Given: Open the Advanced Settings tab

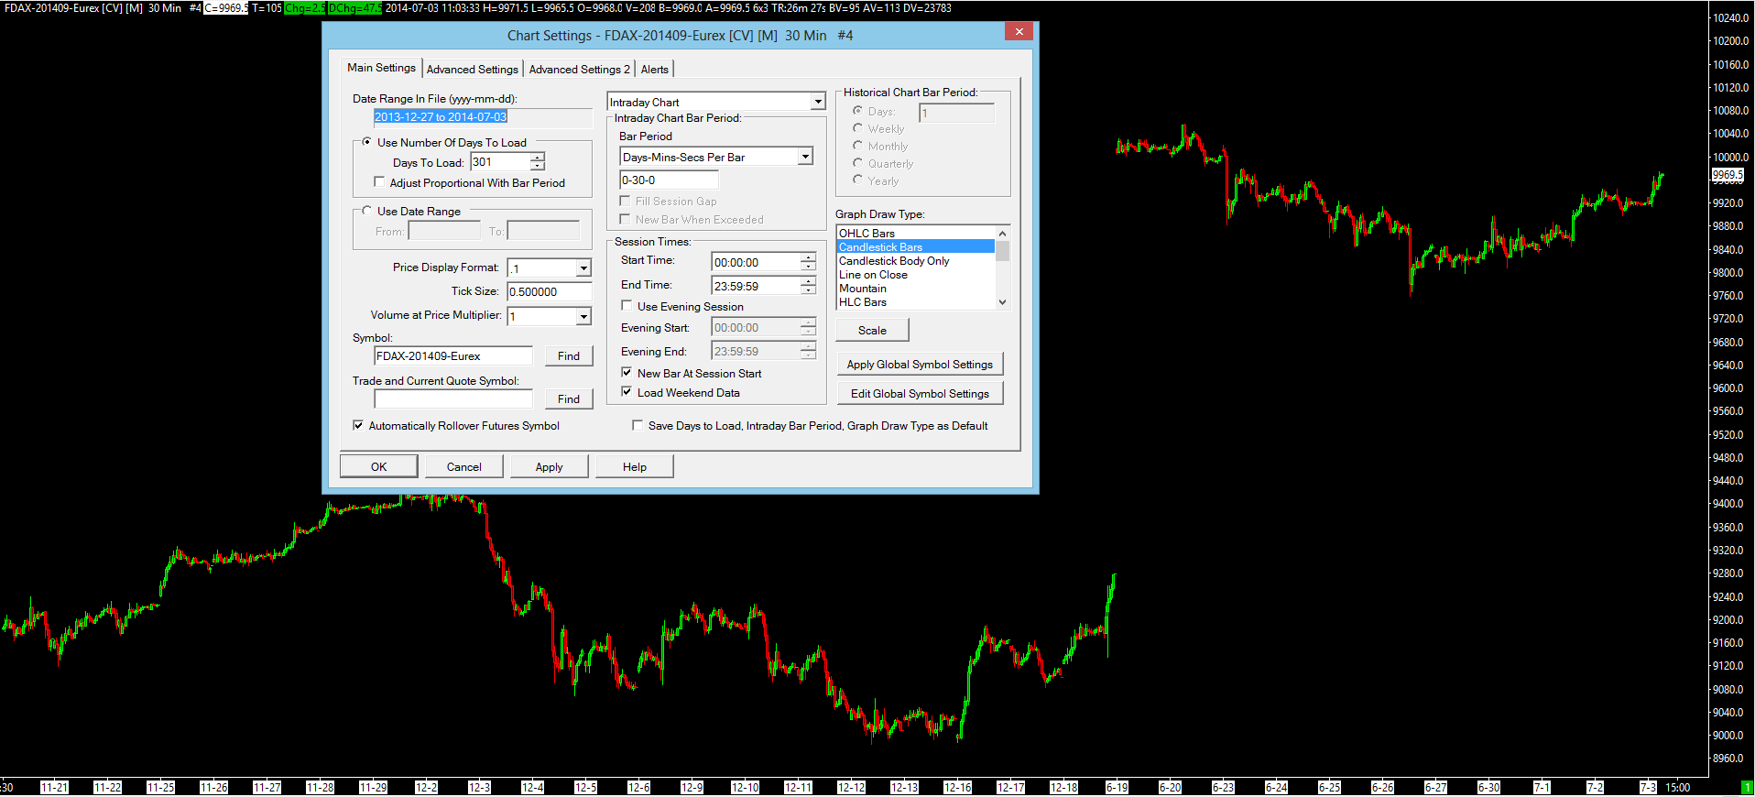Looking at the screenshot, I should [x=472, y=70].
